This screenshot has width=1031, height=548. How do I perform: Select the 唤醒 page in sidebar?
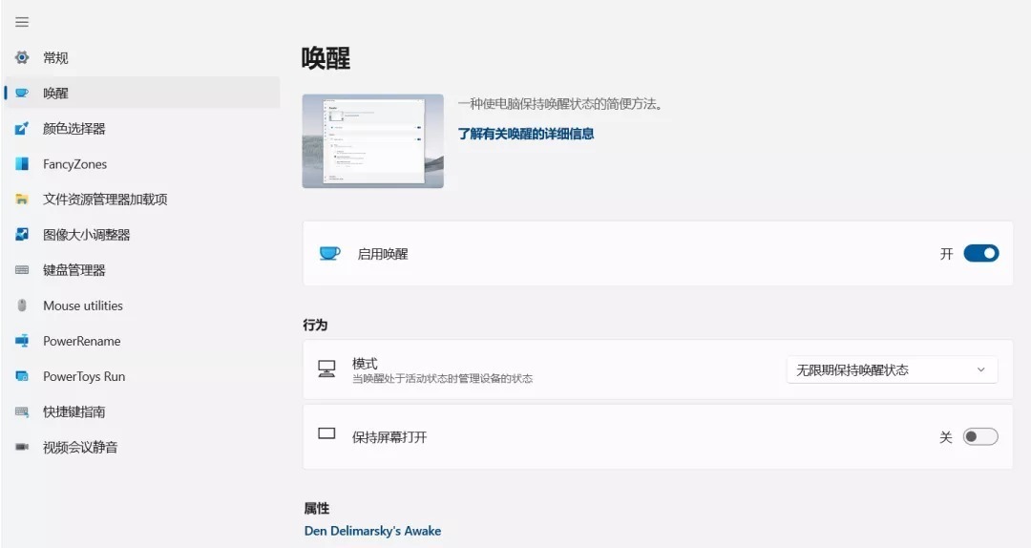(x=142, y=94)
